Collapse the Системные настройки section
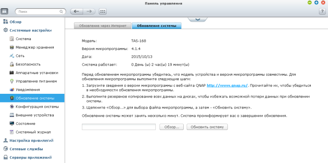This screenshot has height=163, width=328. click(30, 30)
